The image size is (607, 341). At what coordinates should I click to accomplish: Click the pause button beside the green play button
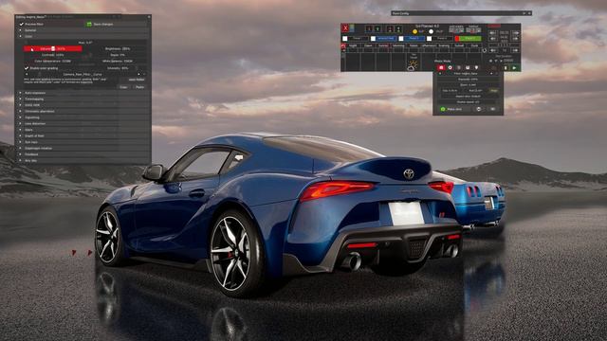(x=506, y=68)
